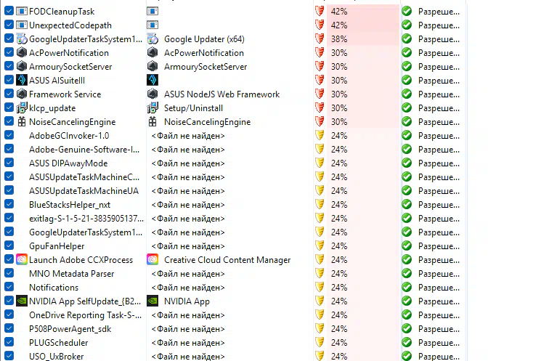
Task: Click green checkmark in ASUS DIPAwayMode row
Action: coord(407,163)
